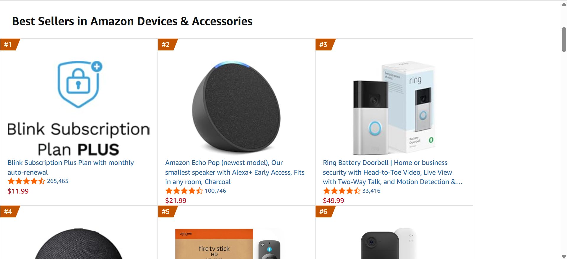The height and width of the screenshot is (259, 567).
Task: Click star rating icons for Ring Doorbell
Action: (x=342, y=191)
